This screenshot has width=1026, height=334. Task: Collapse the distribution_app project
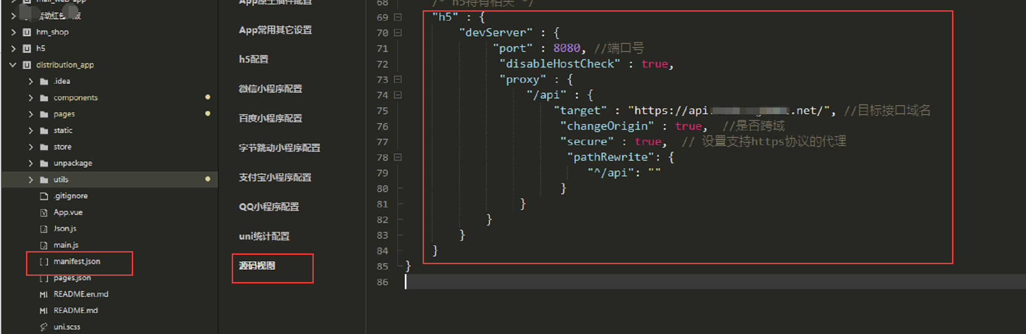coord(13,65)
